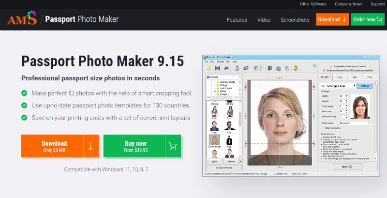The width and height of the screenshot is (387, 198).
Task: Click the cart icon on Buy now button
Action: (173, 146)
